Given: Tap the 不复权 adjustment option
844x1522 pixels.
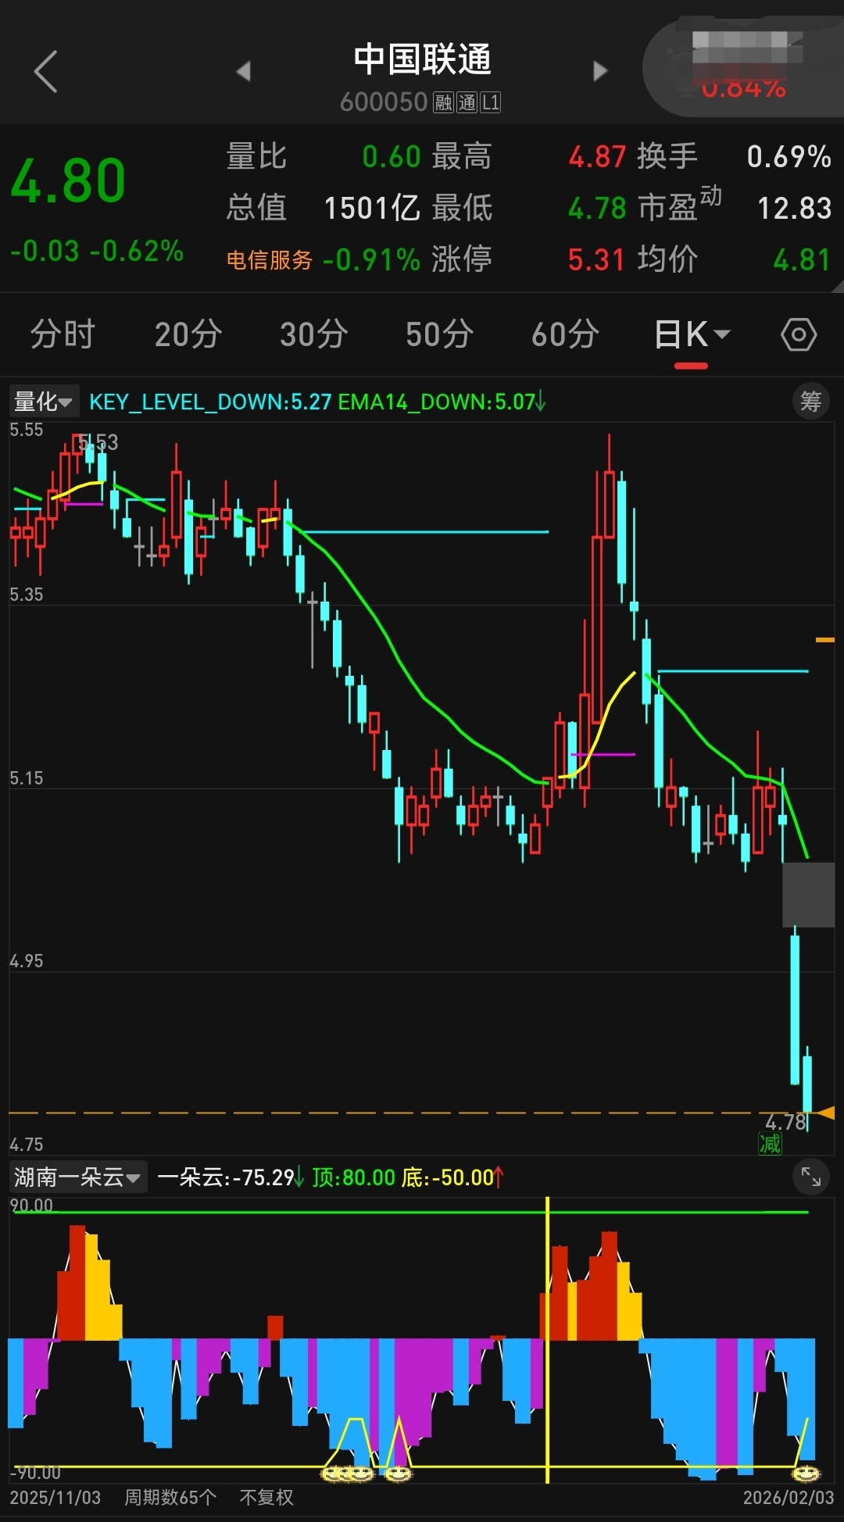Looking at the screenshot, I should (266, 1497).
